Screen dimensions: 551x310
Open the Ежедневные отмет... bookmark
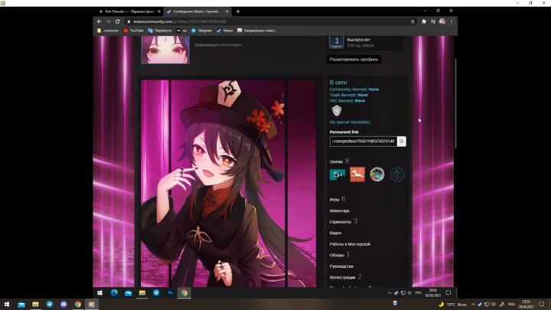[x=257, y=31]
